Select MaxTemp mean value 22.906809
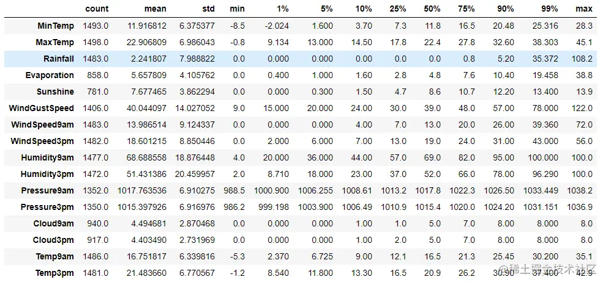Image resolution: width=606 pixels, height=285 pixels. click(146, 42)
